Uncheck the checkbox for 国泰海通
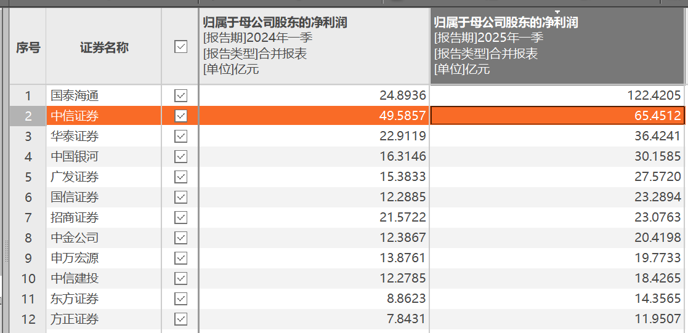The width and height of the screenshot is (688, 333). 180,95
